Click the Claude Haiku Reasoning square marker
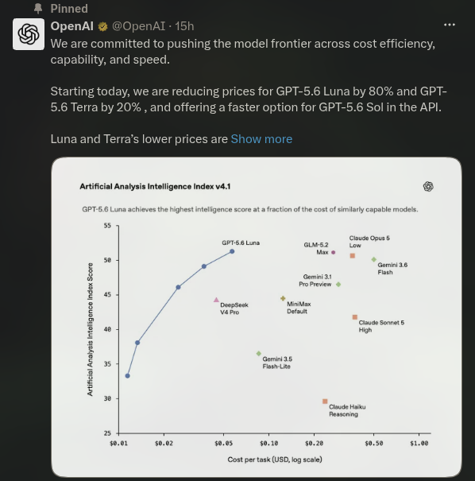This screenshot has width=475, height=481. click(325, 401)
